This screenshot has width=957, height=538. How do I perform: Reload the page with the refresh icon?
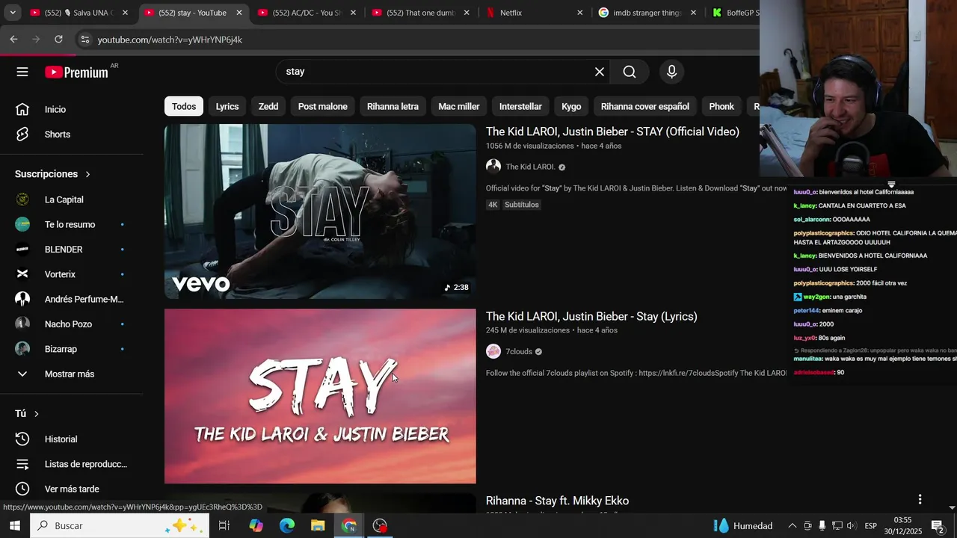[x=58, y=39]
